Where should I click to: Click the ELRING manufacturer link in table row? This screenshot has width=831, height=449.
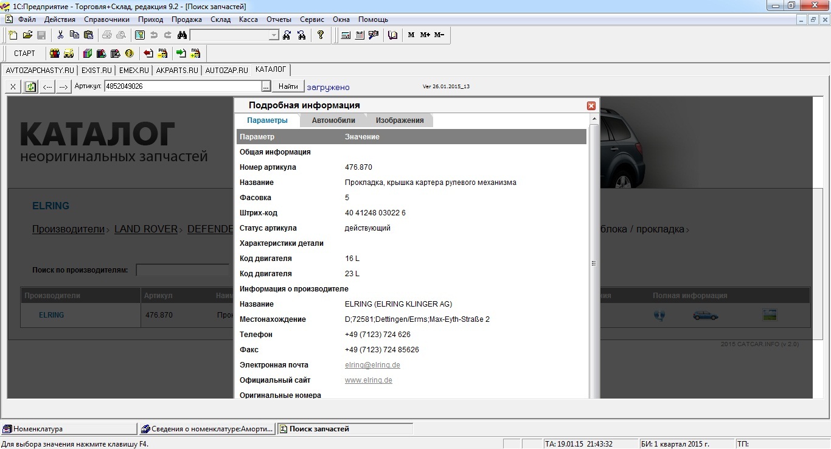click(51, 315)
